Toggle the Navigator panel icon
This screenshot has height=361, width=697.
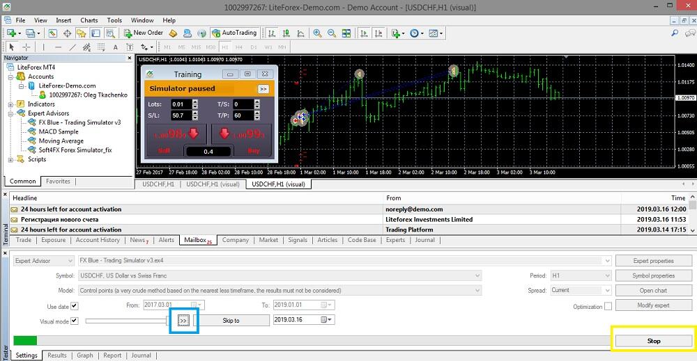point(81,33)
